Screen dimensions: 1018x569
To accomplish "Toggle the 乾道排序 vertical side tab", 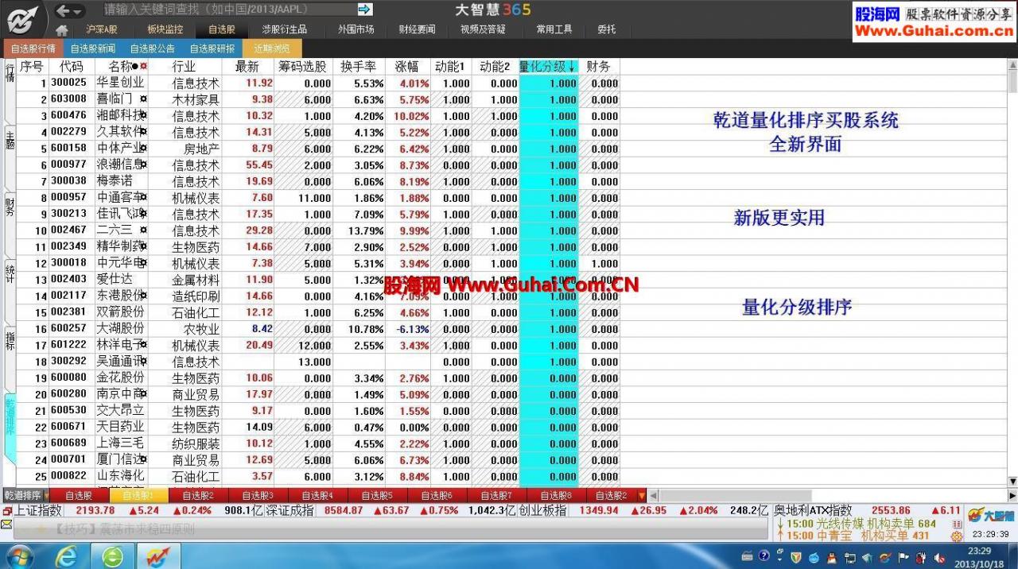I will pos(10,428).
